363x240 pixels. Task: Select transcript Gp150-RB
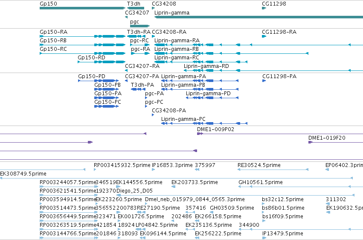click(x=53, y=41)
